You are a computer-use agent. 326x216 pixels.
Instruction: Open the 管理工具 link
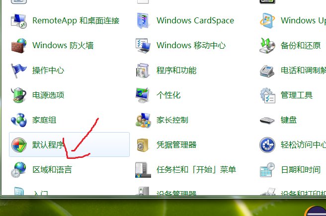click(x=296, y=95)
